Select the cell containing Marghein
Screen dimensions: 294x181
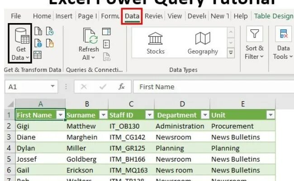[x=87, y=137]
